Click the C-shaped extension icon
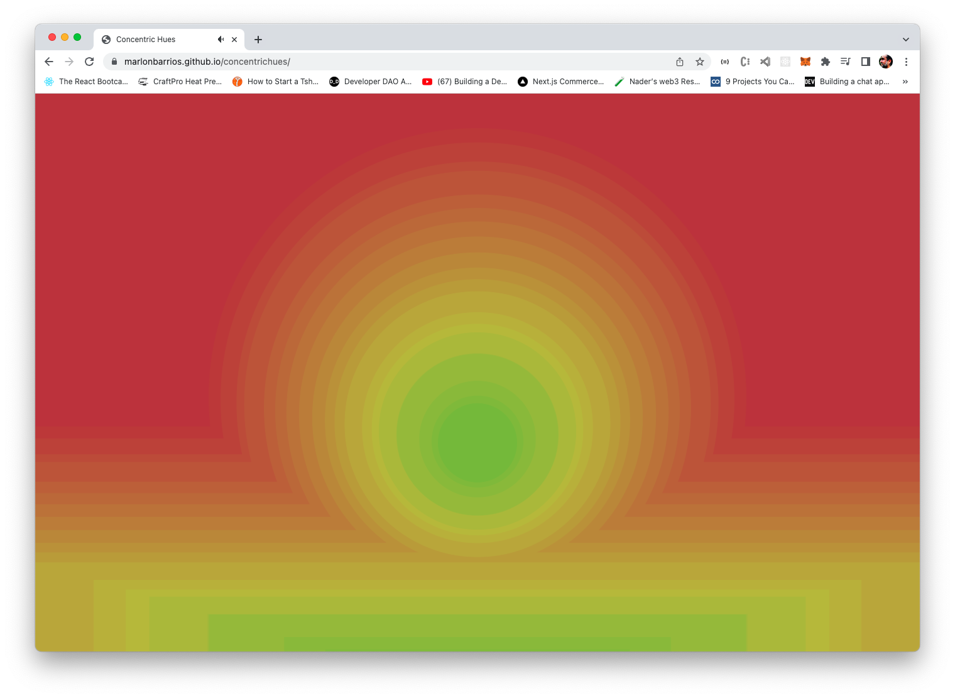The image size is (955, 698). point(745,62)
